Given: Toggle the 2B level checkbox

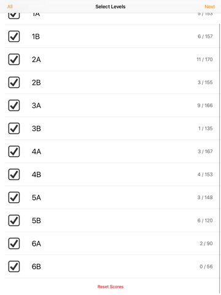Looking at the screenshot, I should tap(14, 82).
